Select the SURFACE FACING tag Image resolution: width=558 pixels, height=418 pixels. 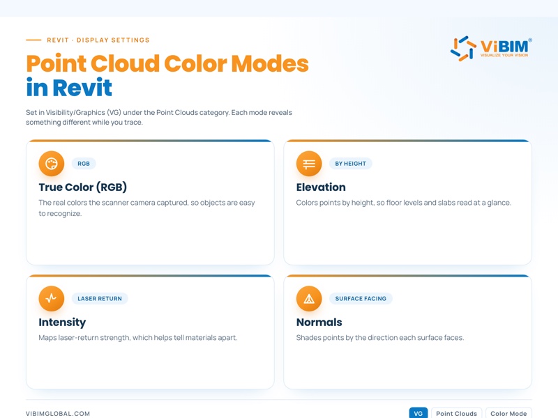(361, 299)
